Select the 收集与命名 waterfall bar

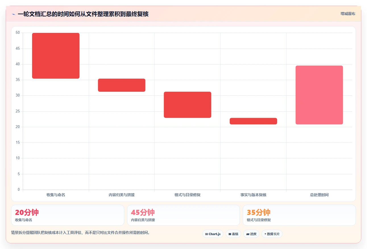56,56
